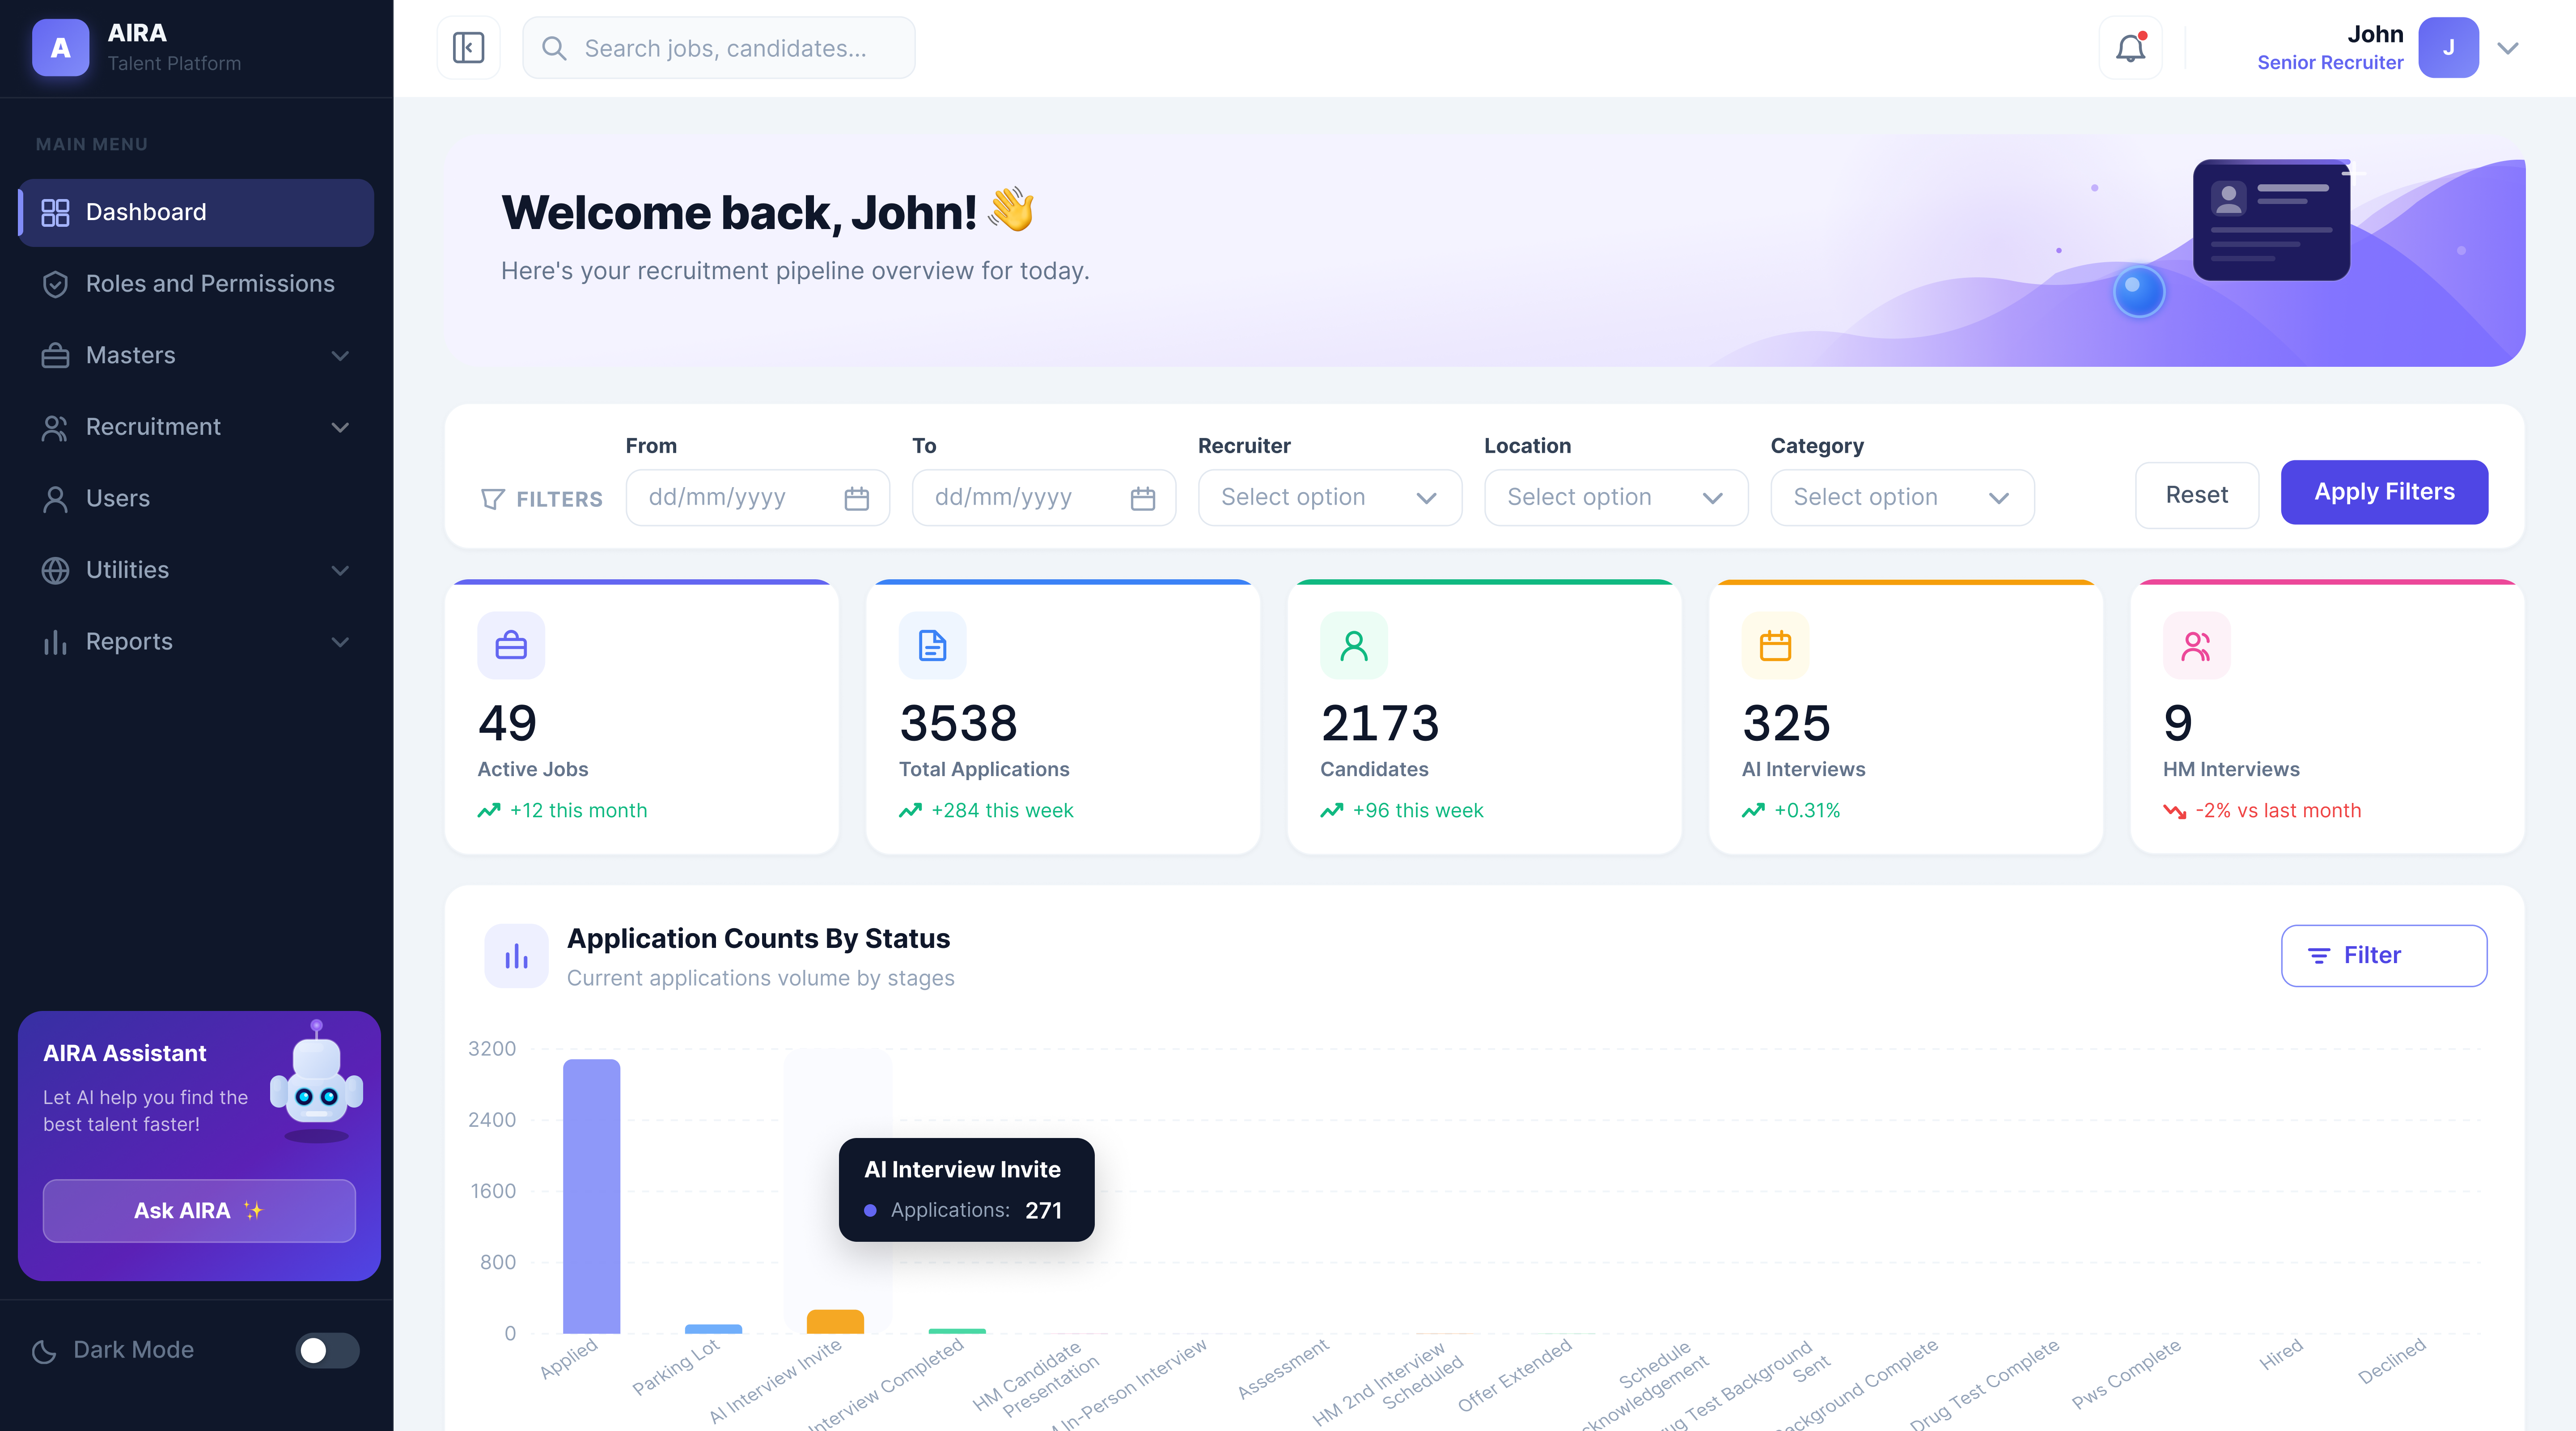This screenshot has height=1431, width=2576.
Task: Click the Masters briefcase icon
Action: pyautogui.click(x=55, y=355)
